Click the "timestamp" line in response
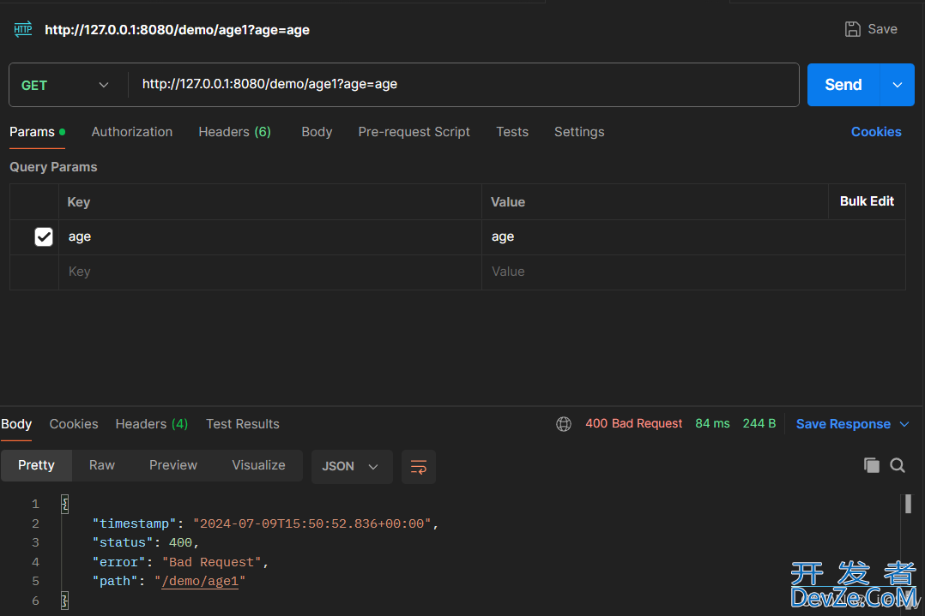 (265, 523)
